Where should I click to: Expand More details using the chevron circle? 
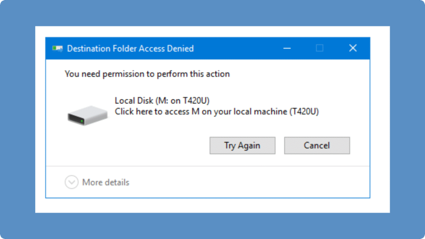pyautogui.click(x=71, y=182)
